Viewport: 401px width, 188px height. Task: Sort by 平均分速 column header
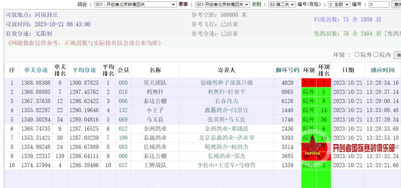pyautogui.click(x=84, y=70)
